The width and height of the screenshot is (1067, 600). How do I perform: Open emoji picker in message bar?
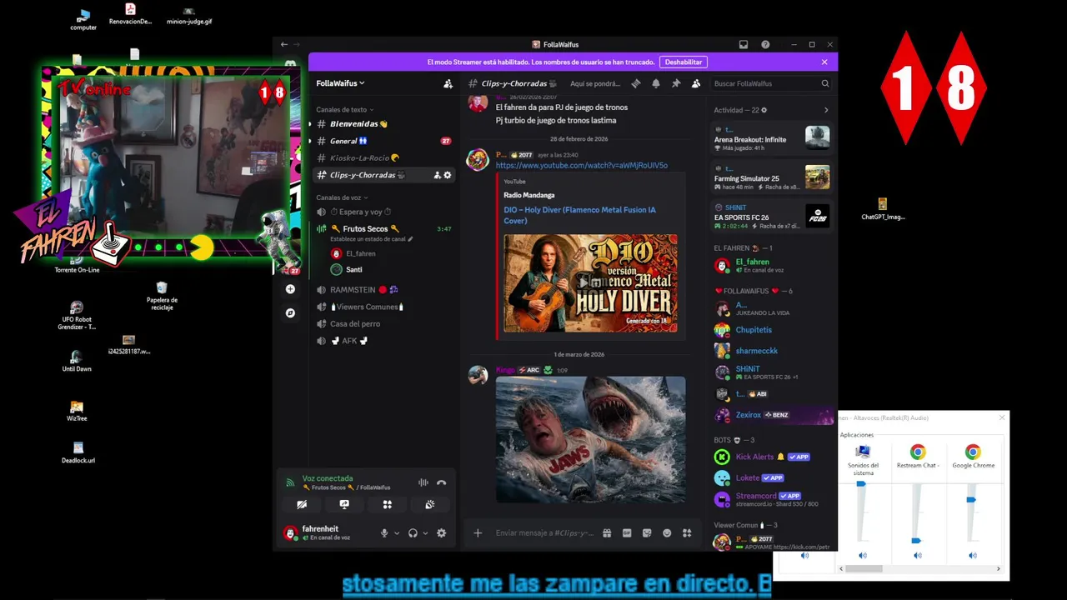pos(667,533)
